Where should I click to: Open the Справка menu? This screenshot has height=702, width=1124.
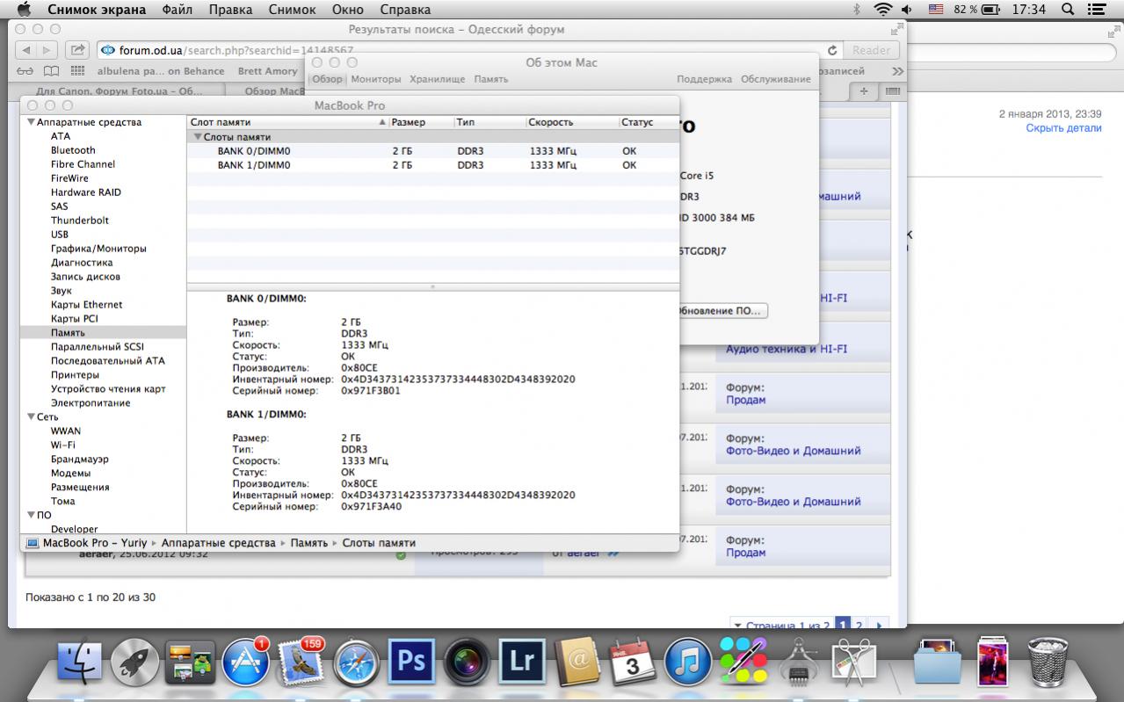click(x=405, y=10)
